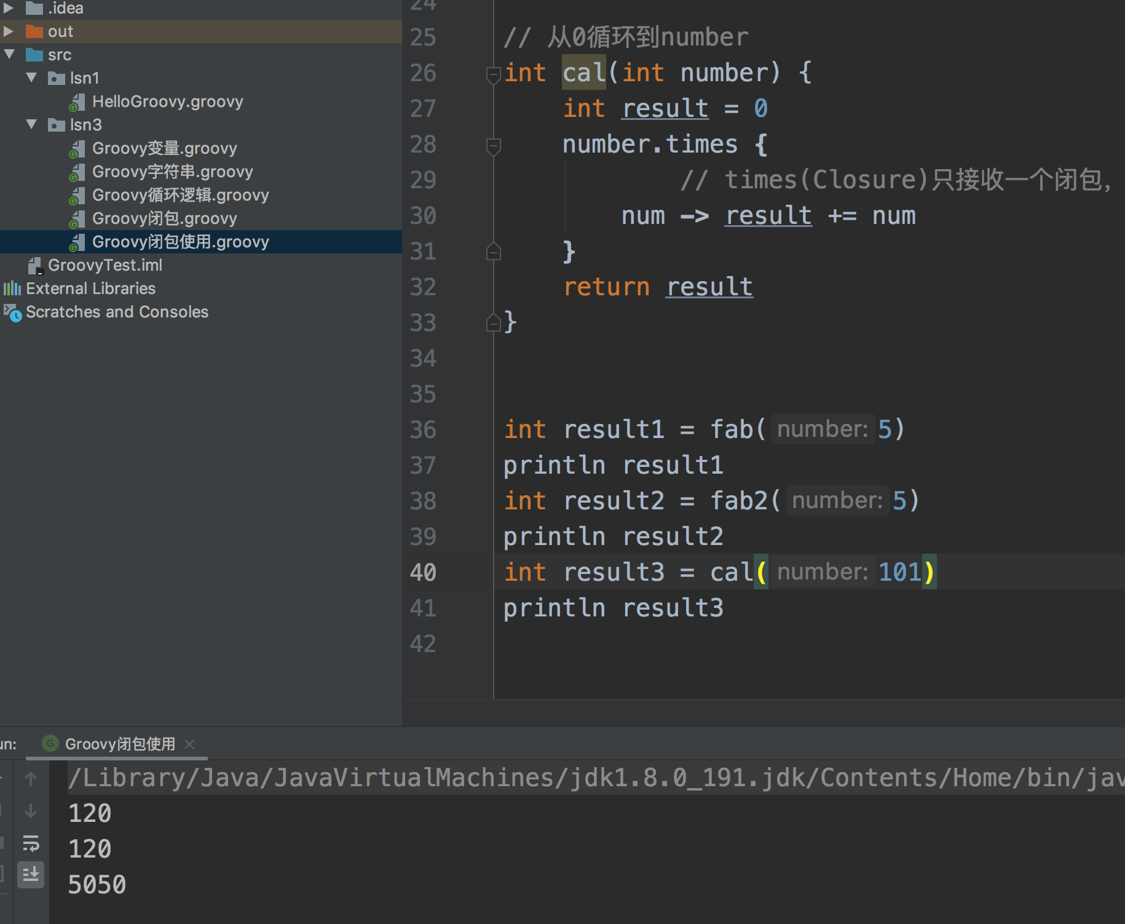Click the Groovy循环逻辑.groovy file icon
Image resolution: width=1125 pixels, height=924 pixels.
77,196
